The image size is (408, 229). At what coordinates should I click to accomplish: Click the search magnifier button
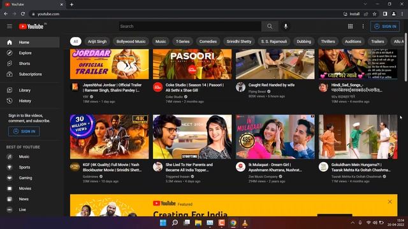[x=270, y=26]
